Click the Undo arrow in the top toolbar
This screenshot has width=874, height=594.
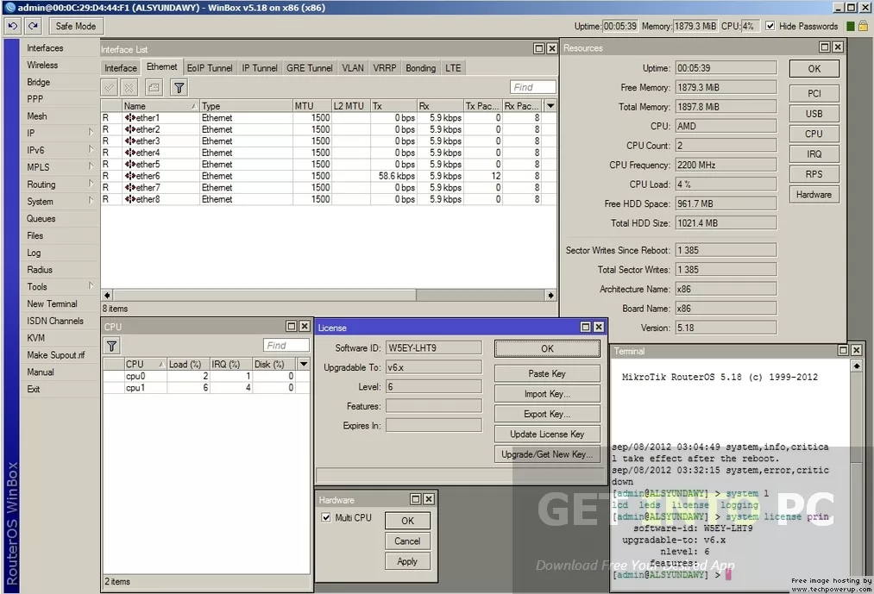13,26
